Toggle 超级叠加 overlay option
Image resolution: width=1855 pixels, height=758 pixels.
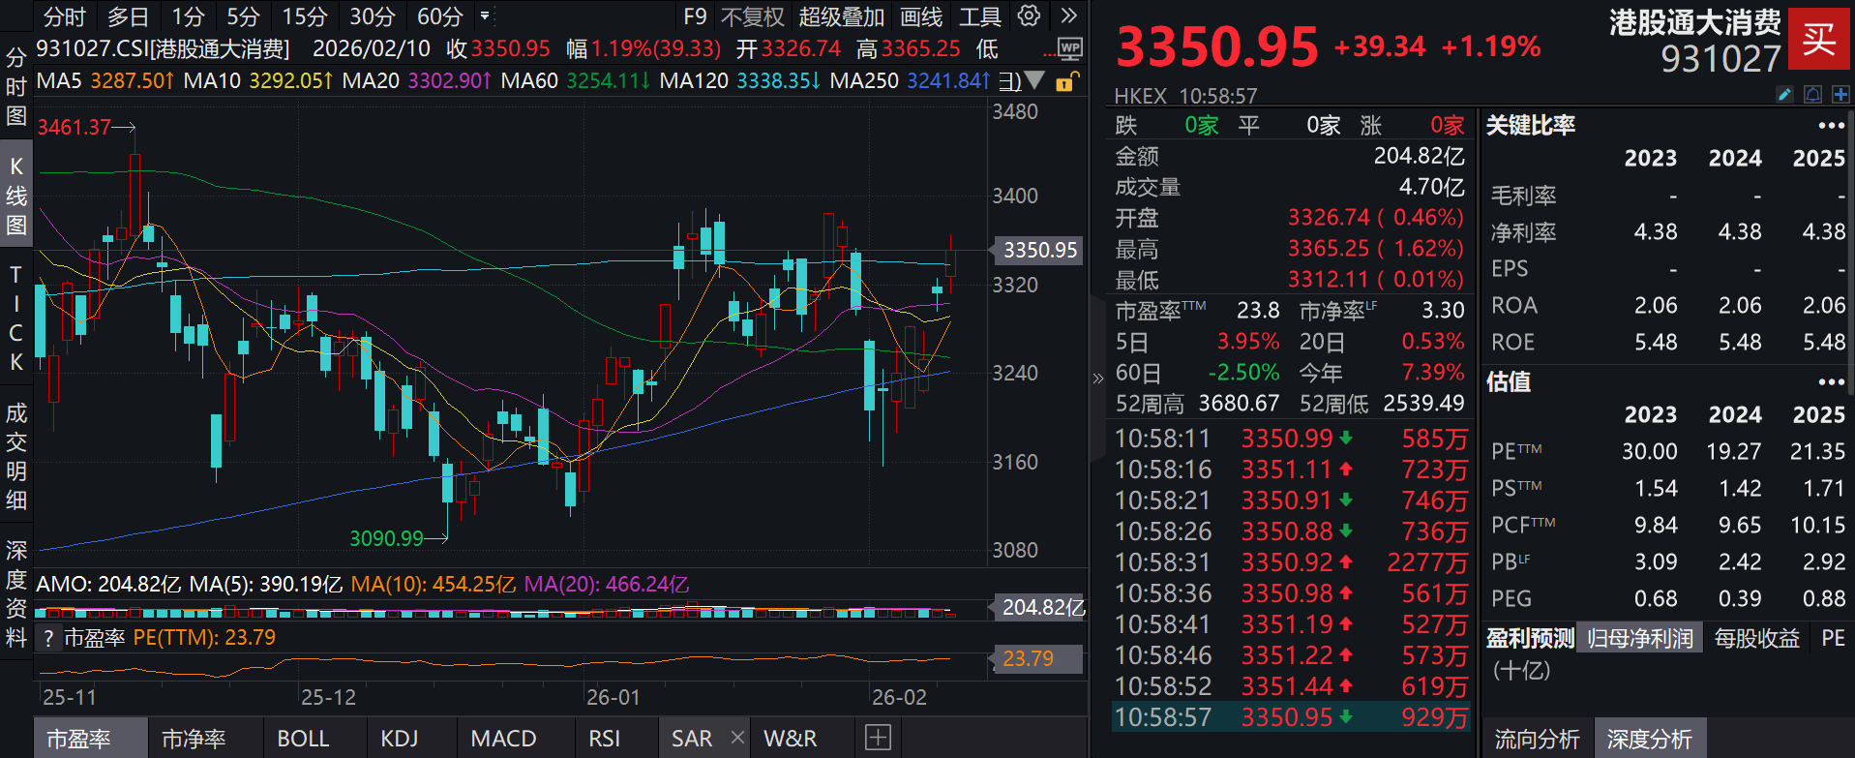pyautogui.click(x=841, y=16)
